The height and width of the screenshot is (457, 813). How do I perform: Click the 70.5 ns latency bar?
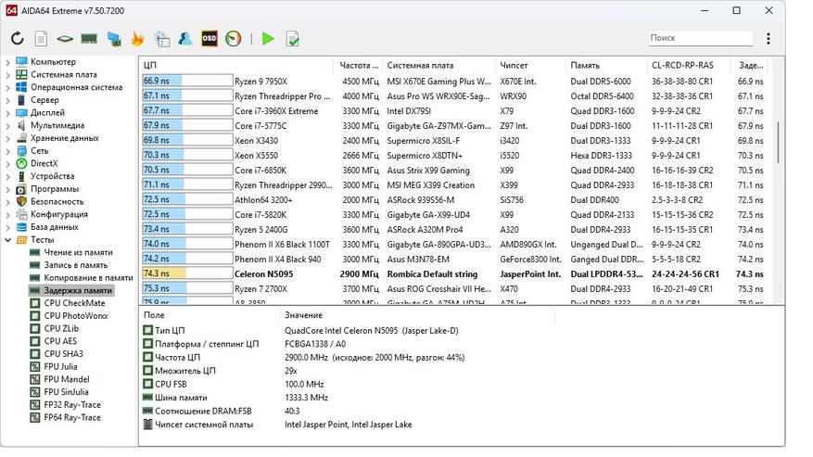[x=187, y=170]
